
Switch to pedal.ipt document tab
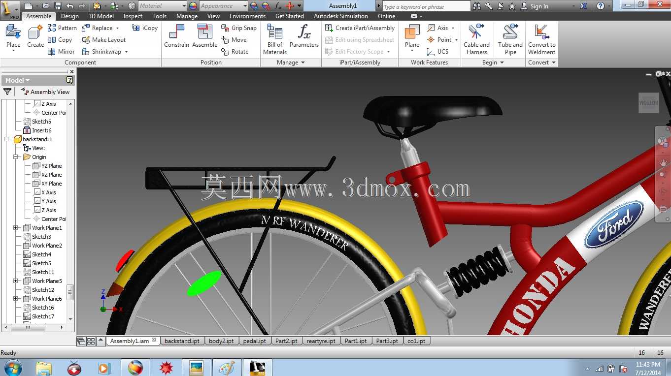[x=255, y=341]
